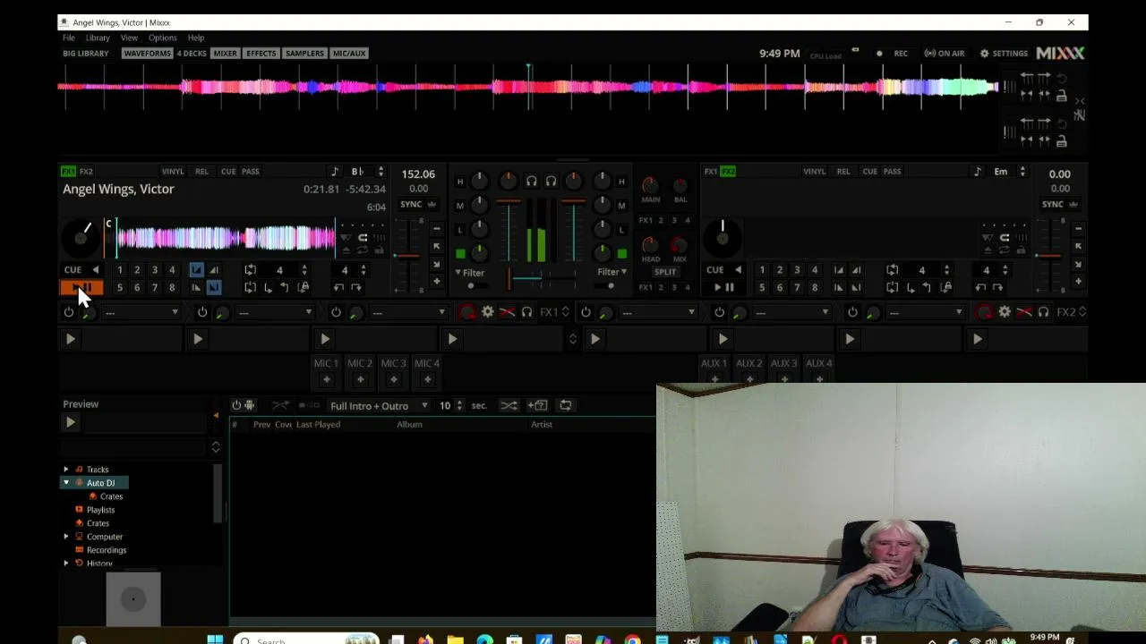Open the Full Intro + Outro dropdown
Screen dimensions: 1146x644
coord(379,405)
